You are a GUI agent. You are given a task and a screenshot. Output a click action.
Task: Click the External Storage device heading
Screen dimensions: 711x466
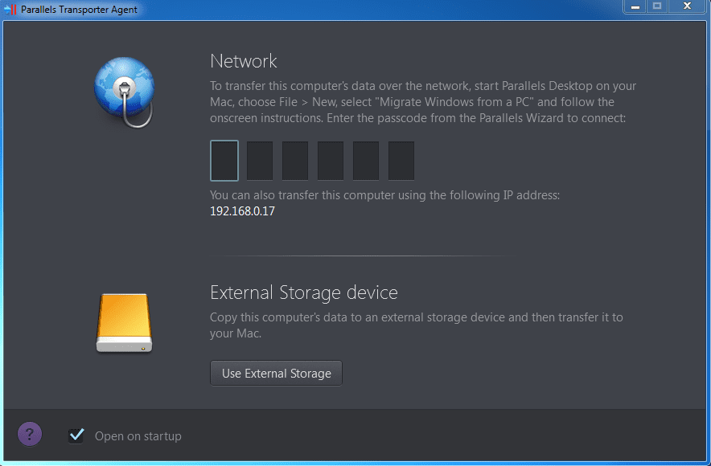pyautogui.click(x=304, y=292)
